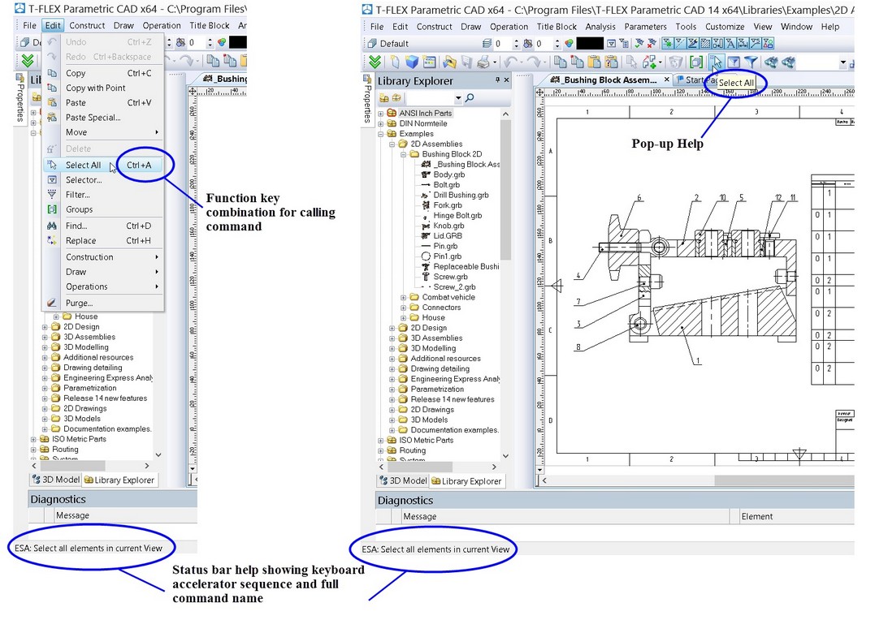The width and height of the screenshot is (875, 620).
Task: Expand 2D Design folder in left window
Action: click(x=45, y=327)
